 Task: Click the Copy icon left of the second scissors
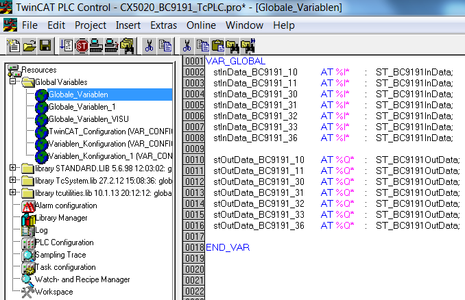click(x=165, y=46)
